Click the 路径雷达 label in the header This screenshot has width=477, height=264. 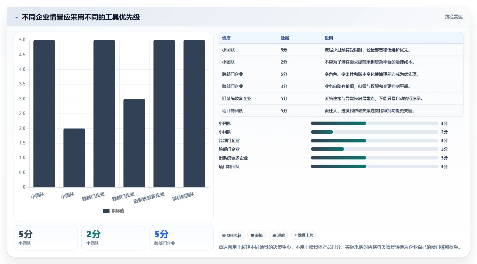454,17
